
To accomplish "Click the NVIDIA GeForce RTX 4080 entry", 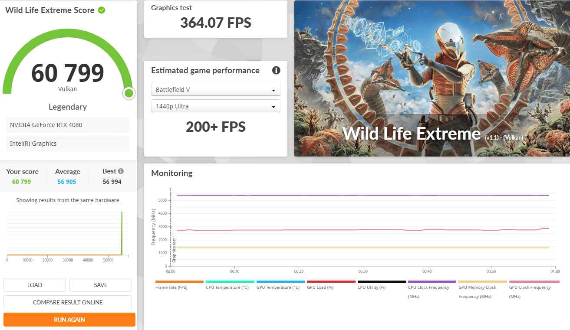I will coord(68,125).
